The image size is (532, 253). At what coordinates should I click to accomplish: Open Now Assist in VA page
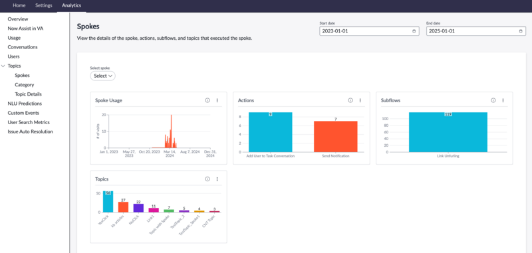[x=25, y=29]
